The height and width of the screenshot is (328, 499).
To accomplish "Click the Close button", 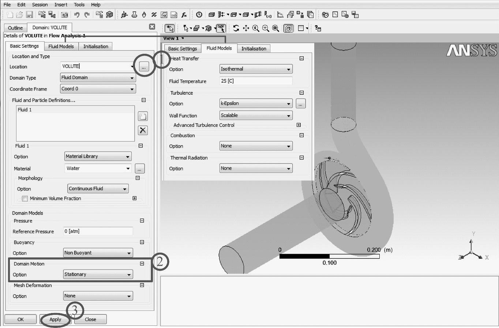I will point(90,319).
